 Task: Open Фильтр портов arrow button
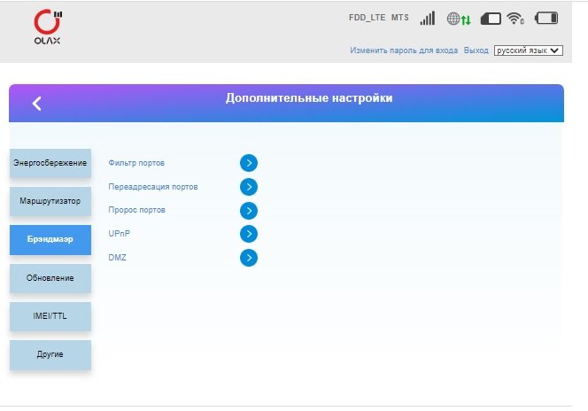point(249,163)
